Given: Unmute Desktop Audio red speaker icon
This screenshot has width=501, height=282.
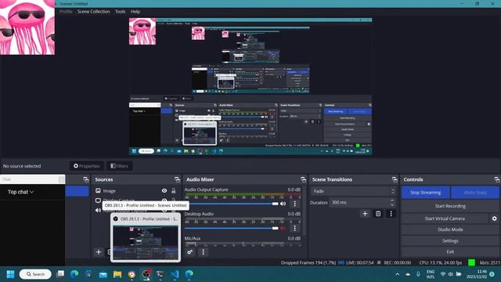Looking at the screenshot, I should click(283, 228).
